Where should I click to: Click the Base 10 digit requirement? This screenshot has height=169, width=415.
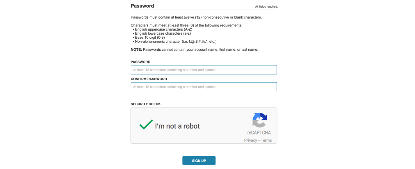click(150, 38)
